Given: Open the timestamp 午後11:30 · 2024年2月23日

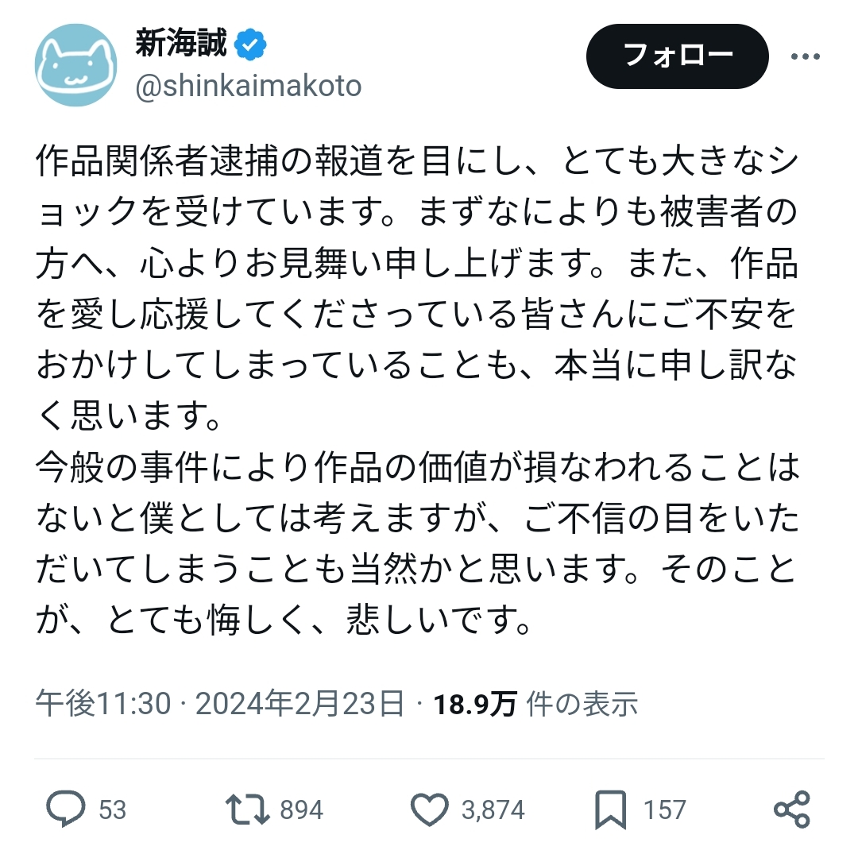Looking at the screenshot, I should tap(220, 703).
